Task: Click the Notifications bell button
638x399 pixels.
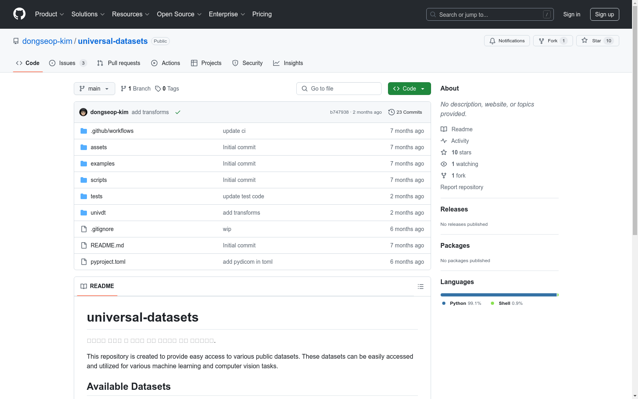Action: [x=507, y=41]
